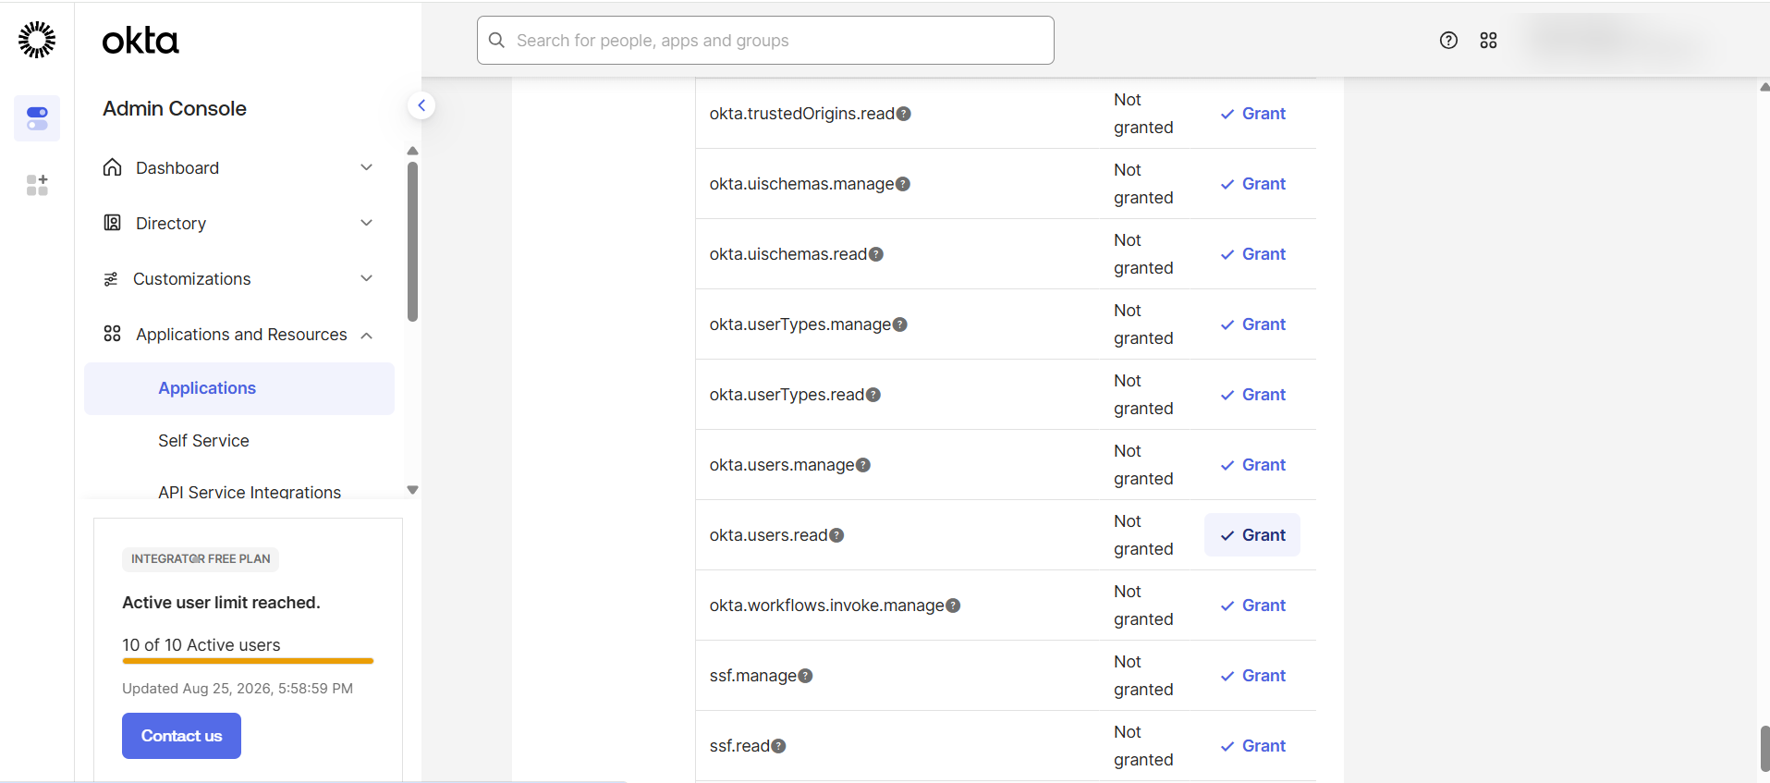Viewport: 1770px width, 783px height.
Task: Open the Dashboard menu item
Action: [239, 167]
